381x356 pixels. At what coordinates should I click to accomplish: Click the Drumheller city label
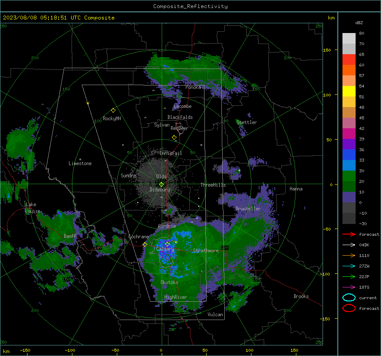[248, 209]
